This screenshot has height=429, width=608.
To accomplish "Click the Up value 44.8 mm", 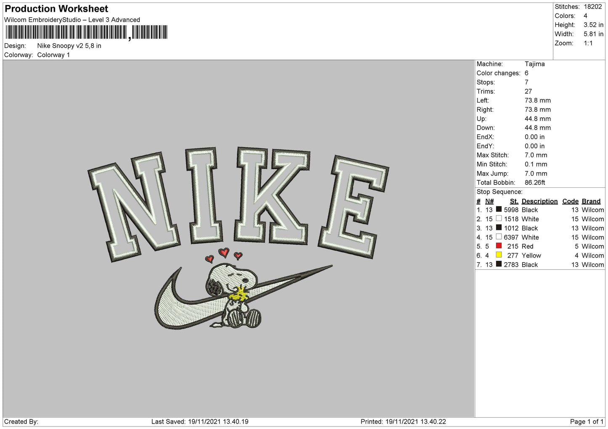I will click(x=537, y=119).
